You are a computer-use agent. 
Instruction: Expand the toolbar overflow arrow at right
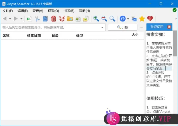tap(176, 19)
